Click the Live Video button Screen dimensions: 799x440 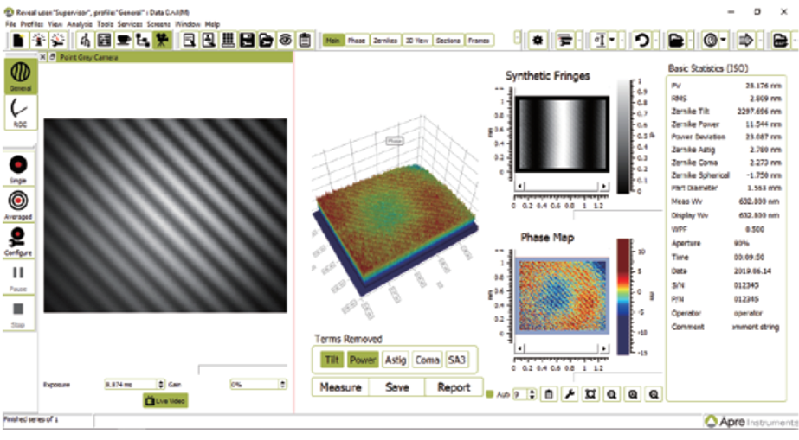click(x=165, y=400)
